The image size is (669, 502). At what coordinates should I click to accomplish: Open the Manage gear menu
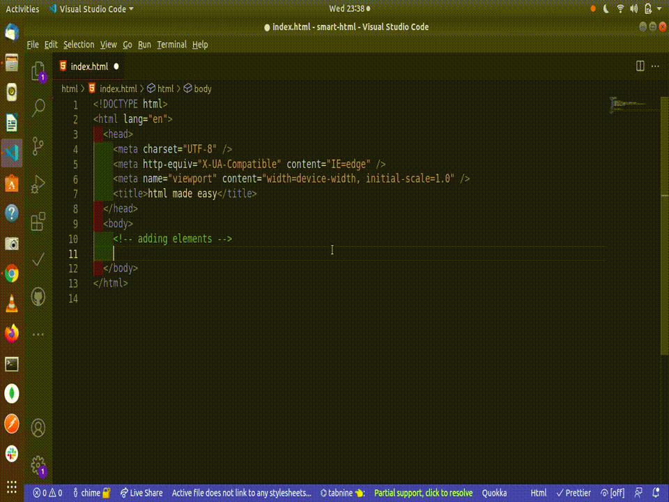(38, 465)
